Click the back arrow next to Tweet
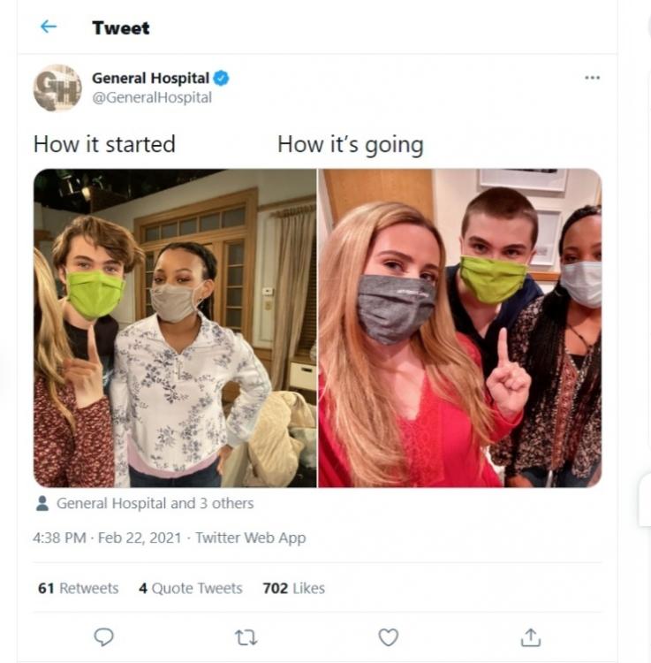Screen dimensions: 651x663 pyautogui.click(x=49, y=27)
